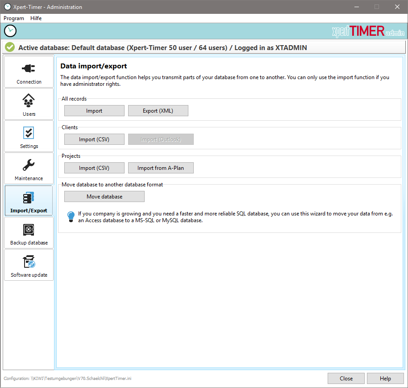Click the green active database checkmark icon
This screenshot has width=408, height=388.
9,47
